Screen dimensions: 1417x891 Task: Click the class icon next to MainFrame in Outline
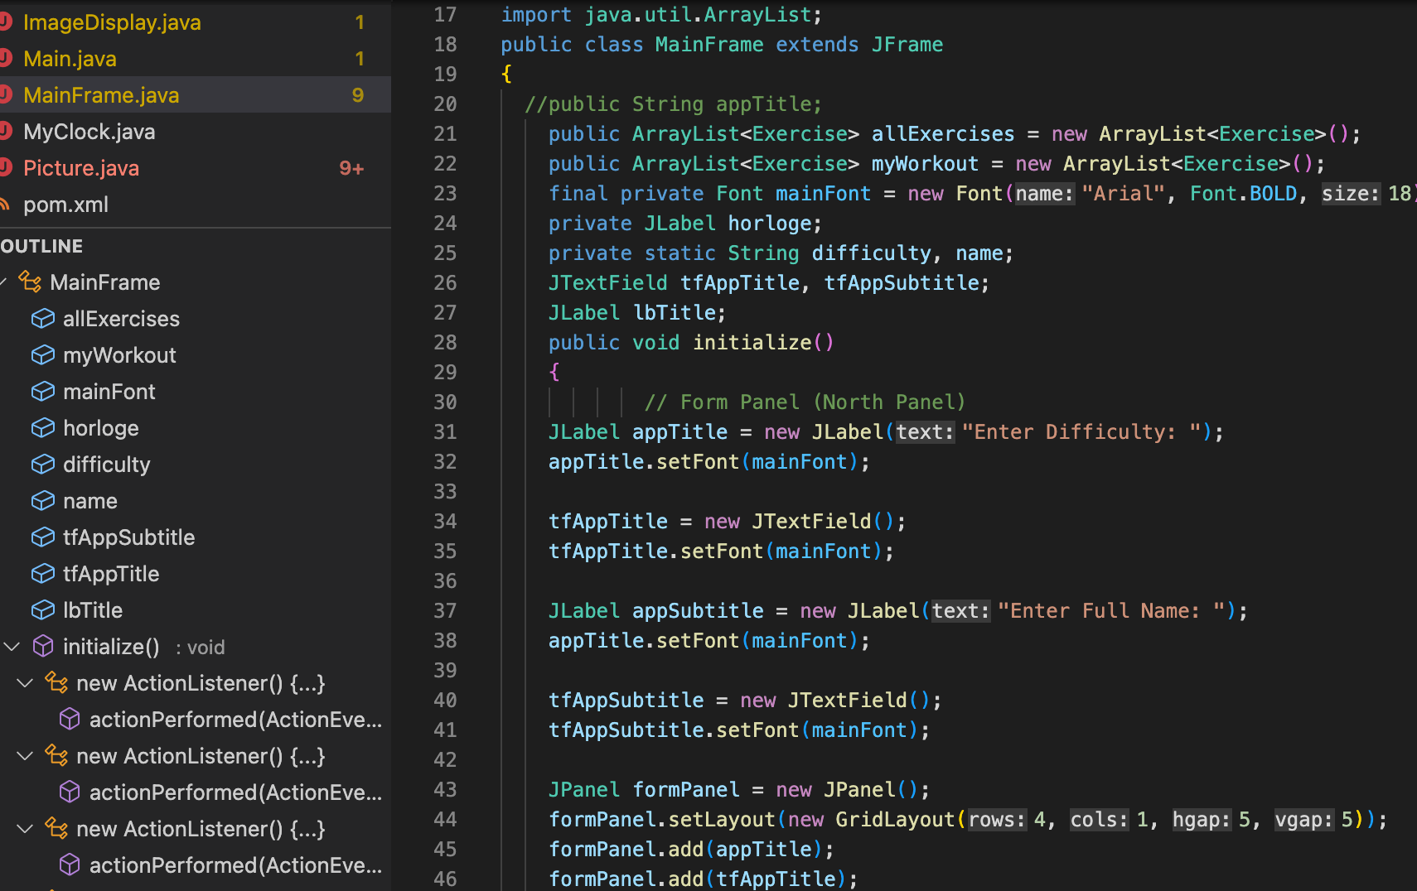[x=30, y=282]
